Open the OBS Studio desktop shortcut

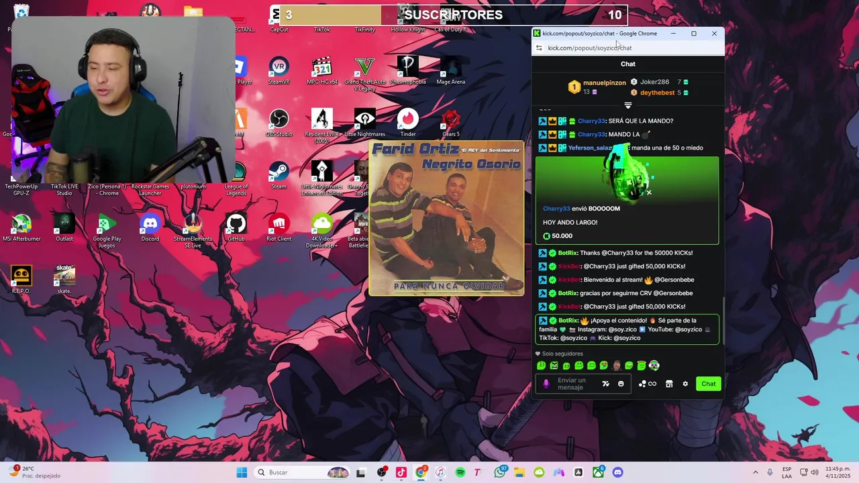279,123
